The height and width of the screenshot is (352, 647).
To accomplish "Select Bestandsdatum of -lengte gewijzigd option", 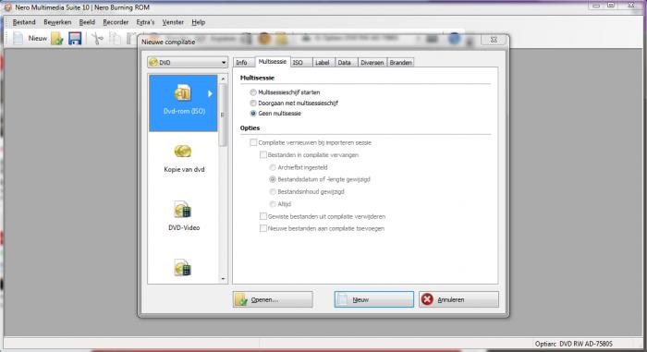I will (x=273, y=179).
